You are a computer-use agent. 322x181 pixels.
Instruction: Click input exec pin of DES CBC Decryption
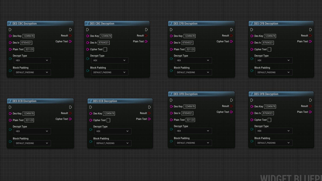coord(88,30)
